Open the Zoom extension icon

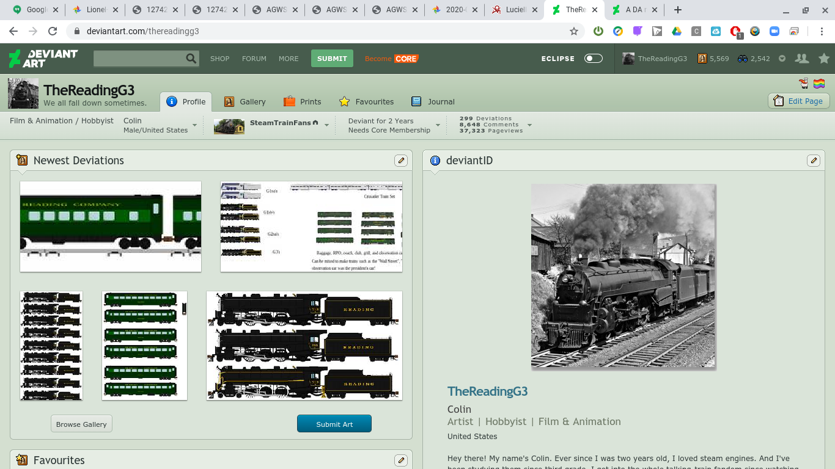(774, 31)
